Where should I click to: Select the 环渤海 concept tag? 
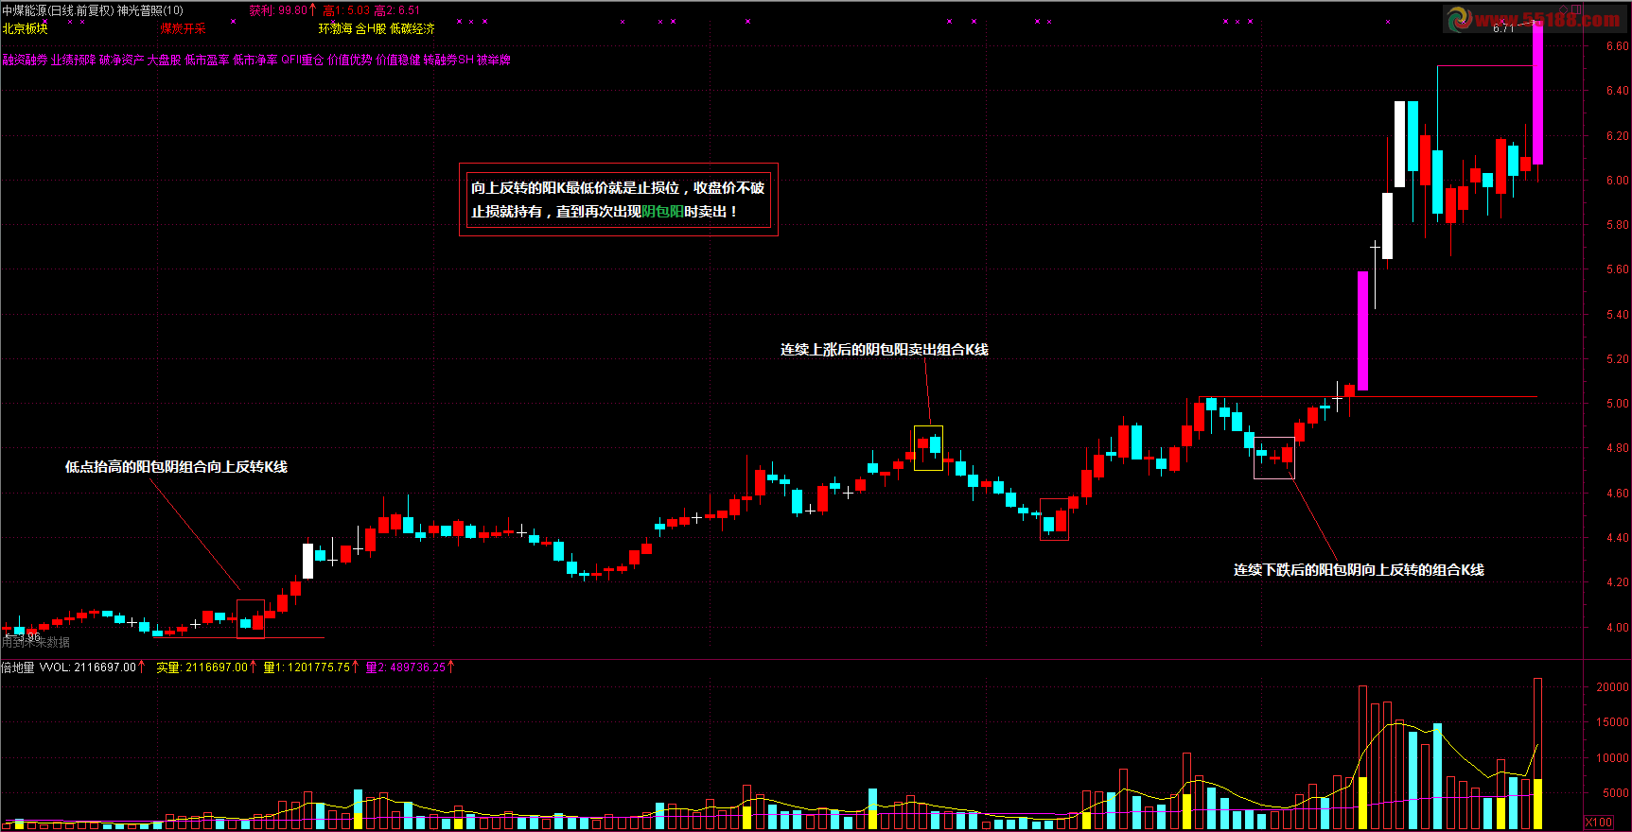click(335, 28)
